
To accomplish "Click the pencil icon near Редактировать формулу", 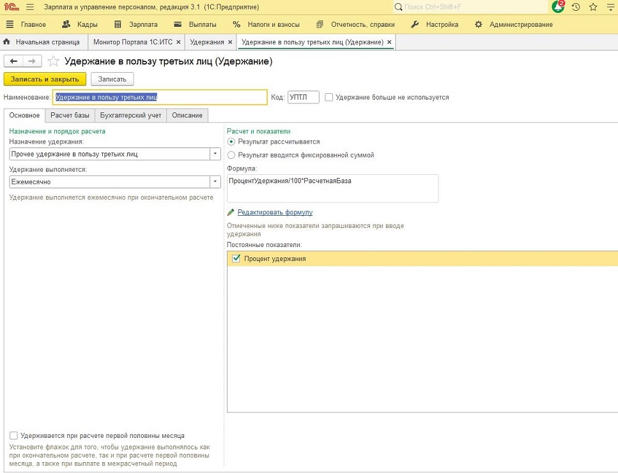I will (x=231, y=213).
